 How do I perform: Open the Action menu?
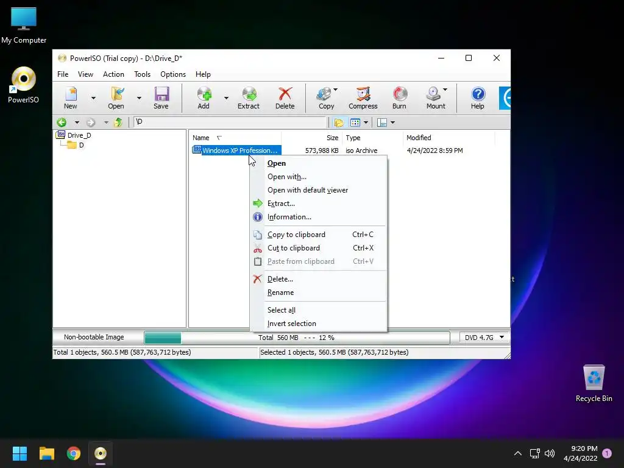pos(113,74)
